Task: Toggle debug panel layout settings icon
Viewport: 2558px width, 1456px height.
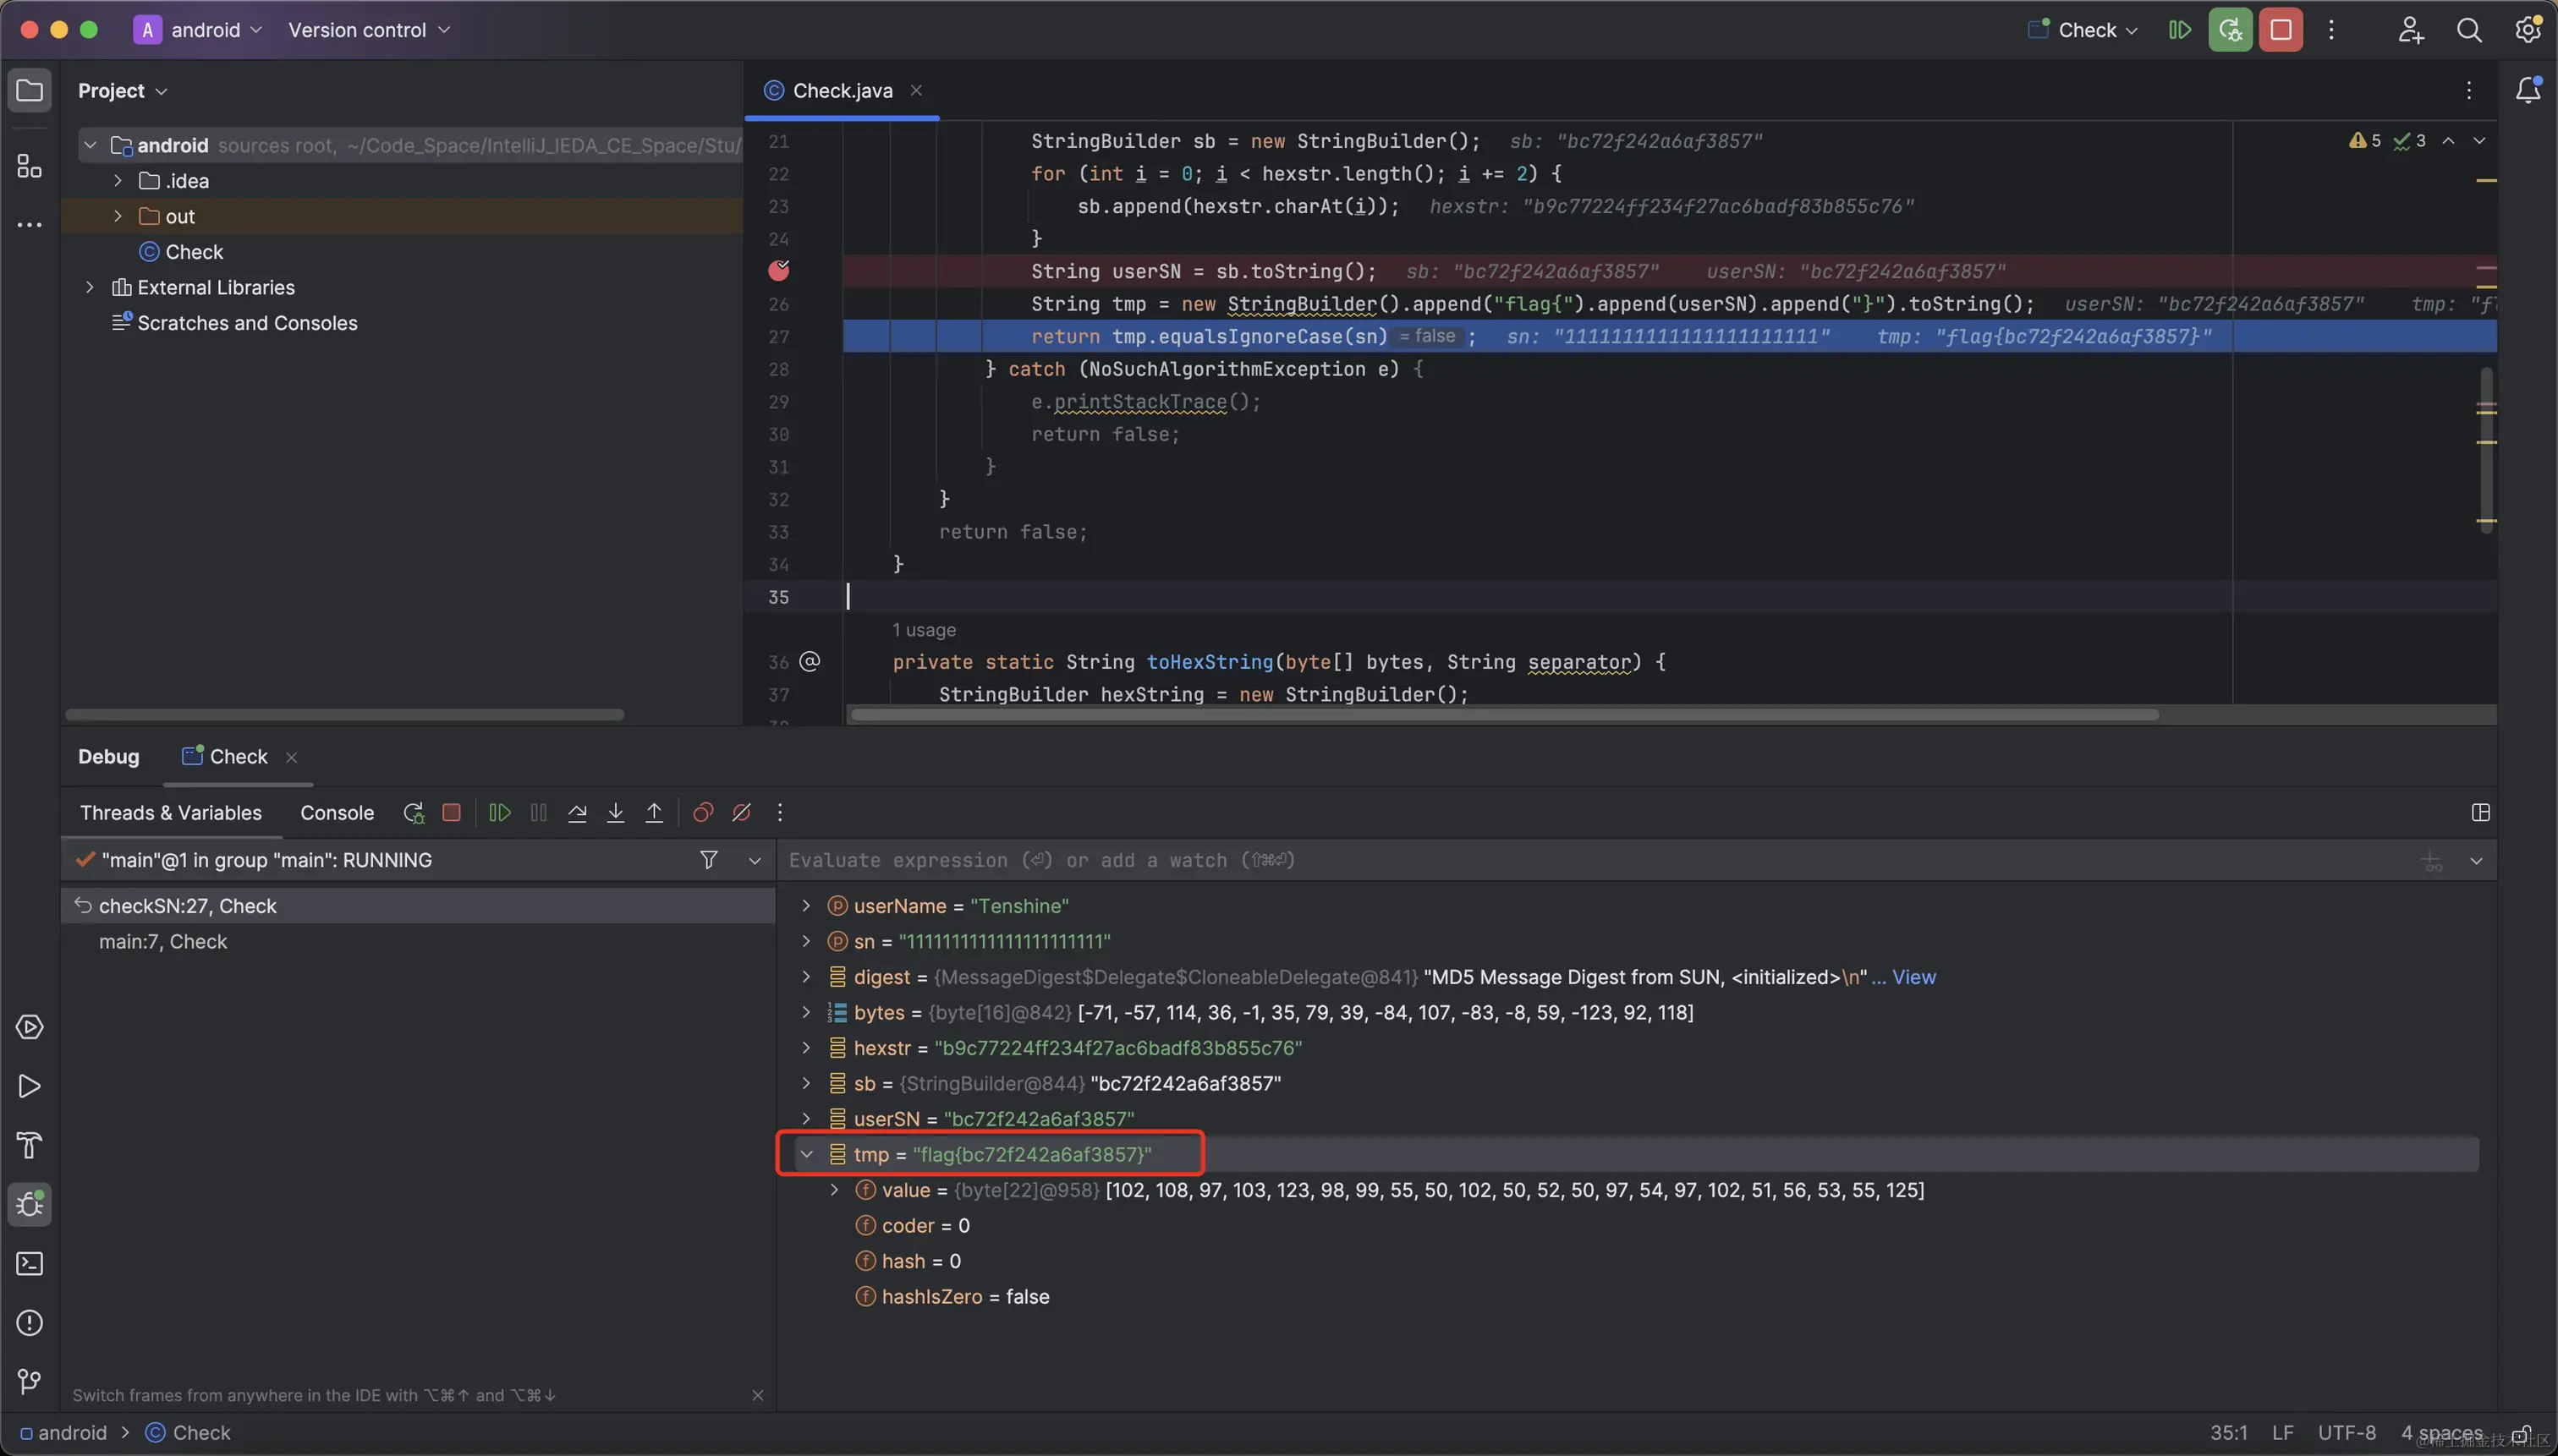Action: 2480,813
